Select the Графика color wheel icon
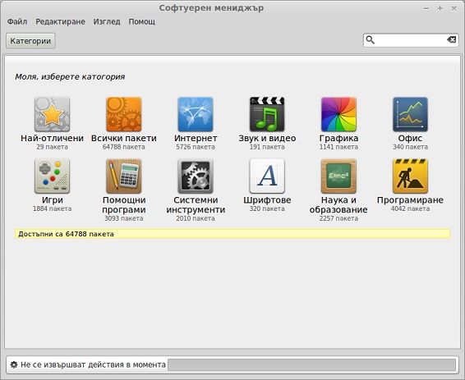This screenshot has height=380, width=465. 338,114
